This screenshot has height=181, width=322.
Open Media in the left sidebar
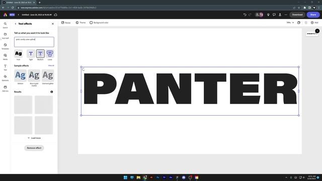5,57
